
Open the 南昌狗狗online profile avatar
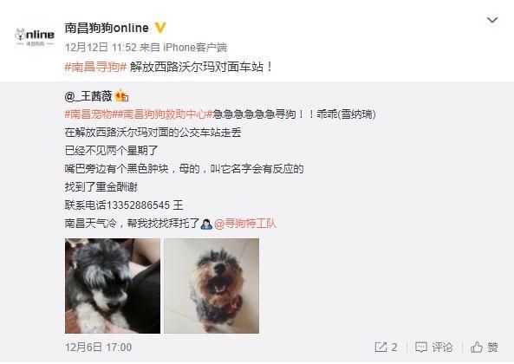pos(35,35)
